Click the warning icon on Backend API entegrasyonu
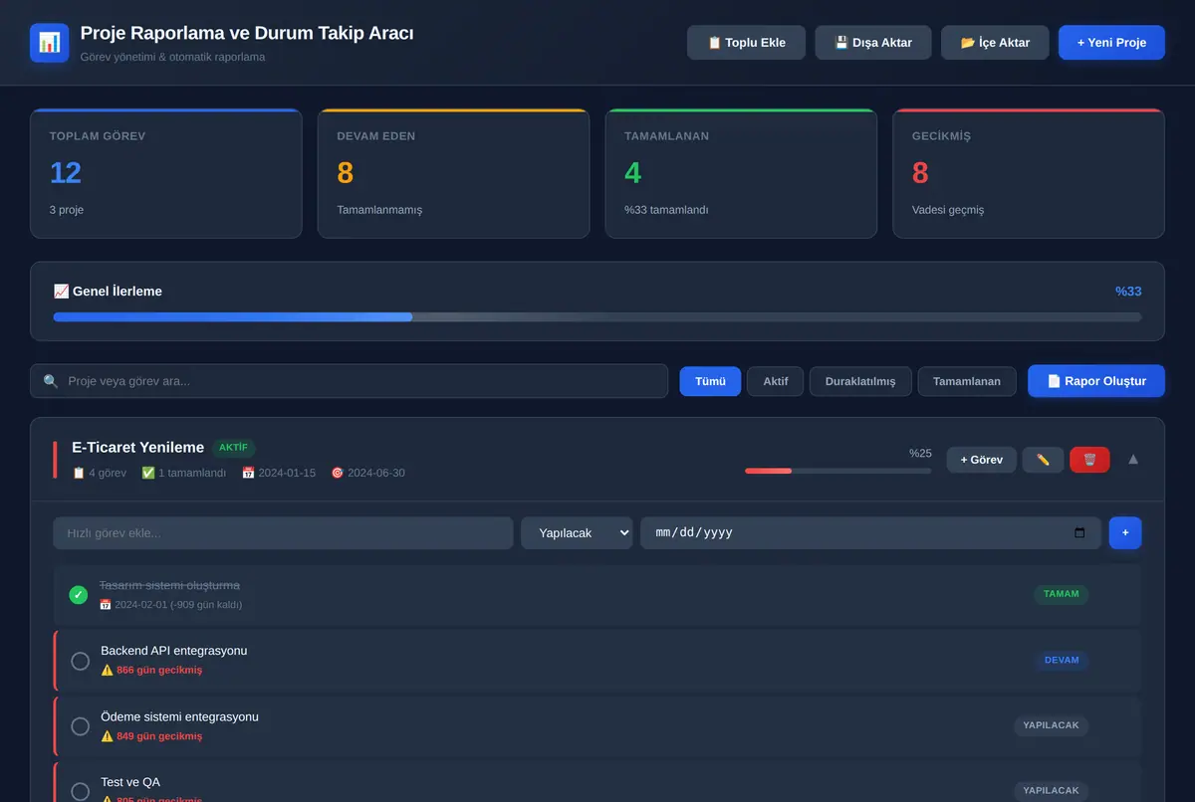This screenshot has height=802, width=1195. click(x=107, y=670)
